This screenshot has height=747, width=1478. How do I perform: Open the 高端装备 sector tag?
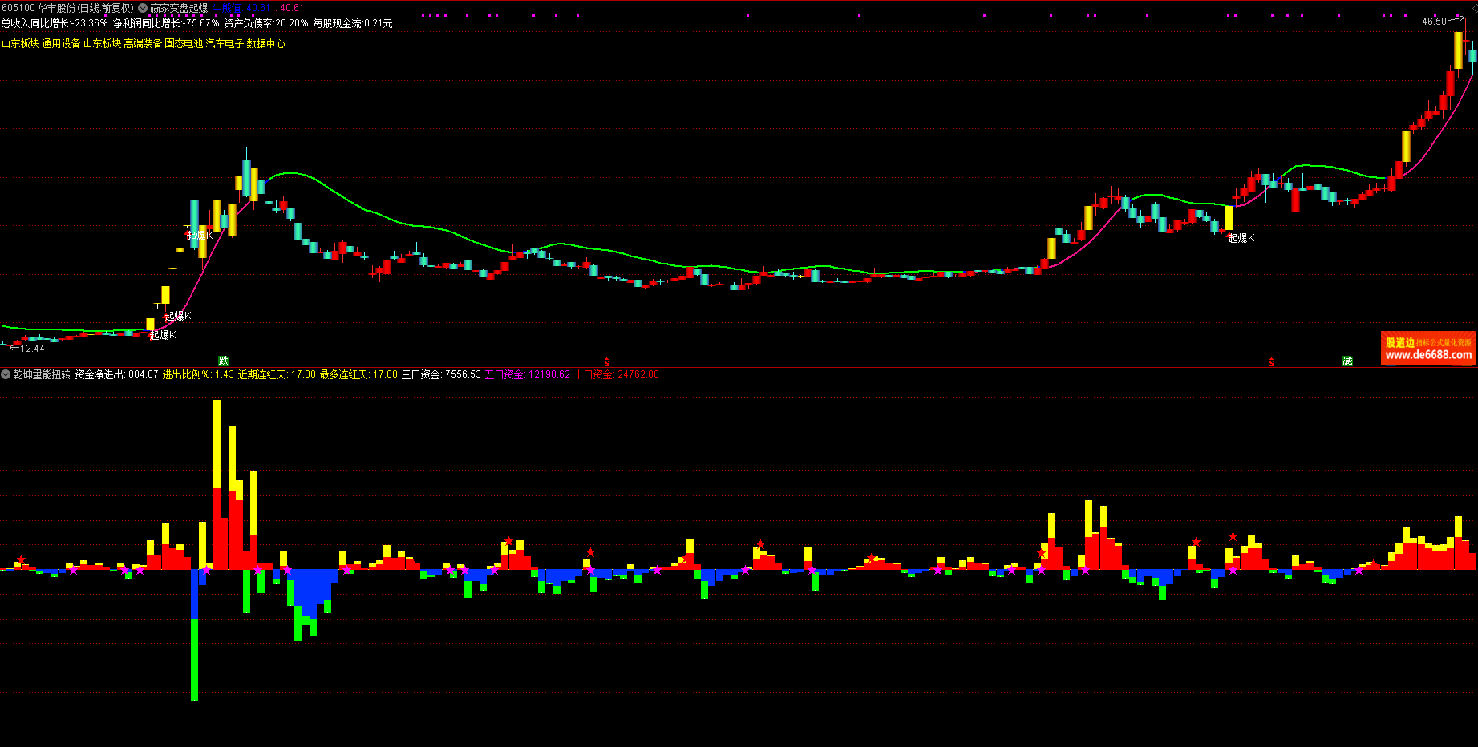pyautogui.click(x=143, y=43)
